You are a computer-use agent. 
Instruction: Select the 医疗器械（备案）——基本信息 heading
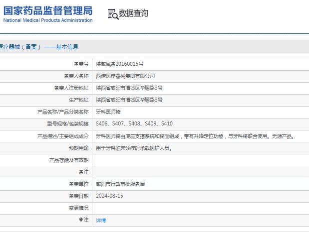point(39,47)
